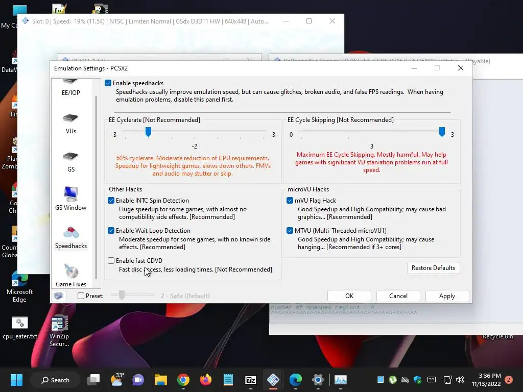Select the Speedhacks page
The height and width of the screenshot is (392, 523).
tap(70, 238)
